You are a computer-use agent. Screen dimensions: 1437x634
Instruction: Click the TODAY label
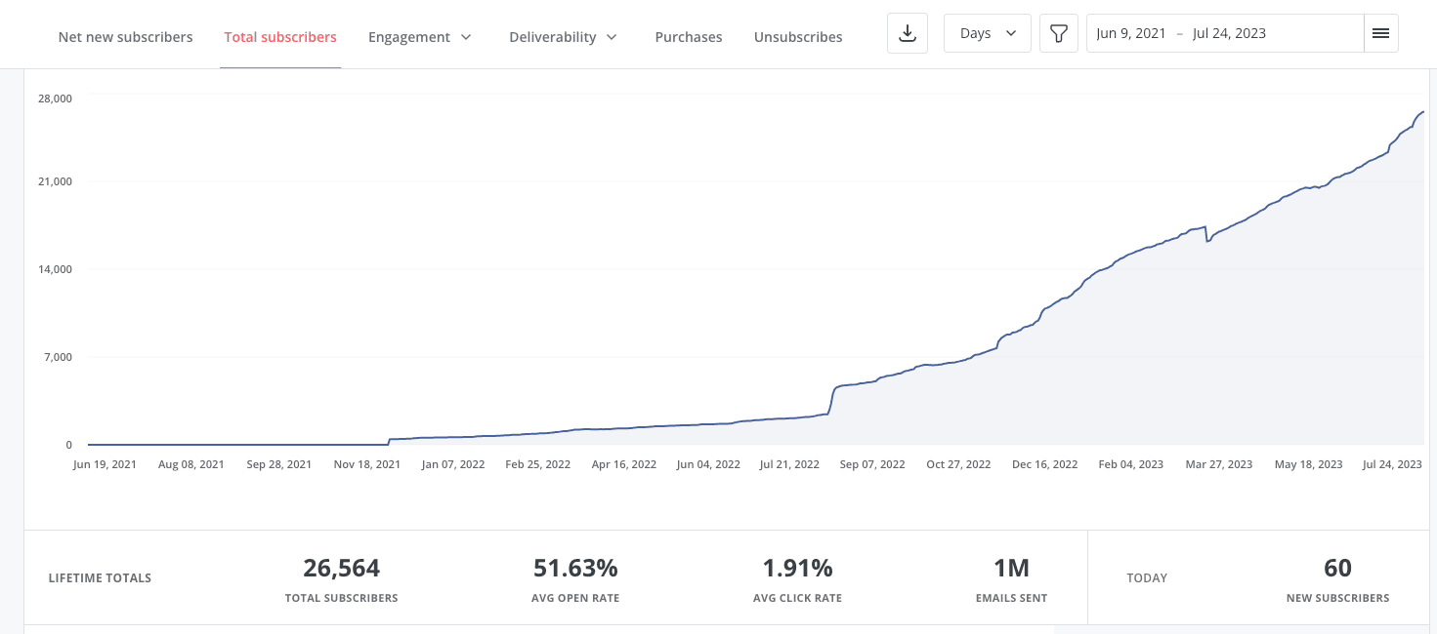click(x=1147, y=578)
